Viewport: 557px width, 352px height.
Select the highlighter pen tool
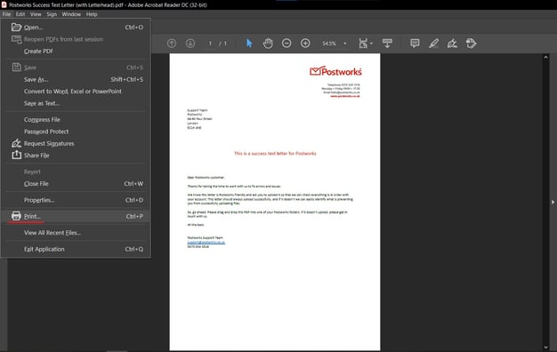[x=433, y=44]
